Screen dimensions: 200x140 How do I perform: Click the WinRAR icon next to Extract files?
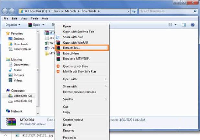tap(58, 48)
